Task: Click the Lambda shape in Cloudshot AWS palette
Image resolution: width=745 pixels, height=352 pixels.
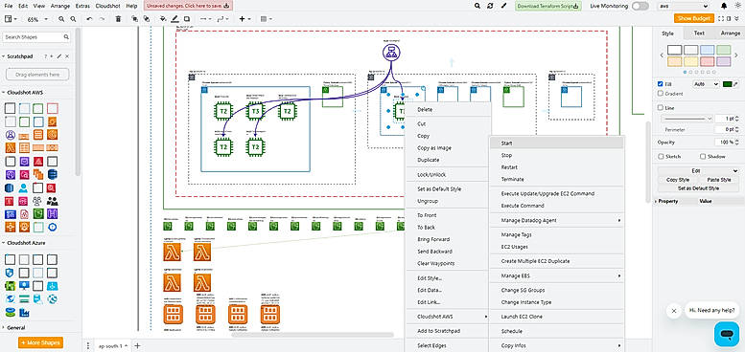Action: (10, 147)
